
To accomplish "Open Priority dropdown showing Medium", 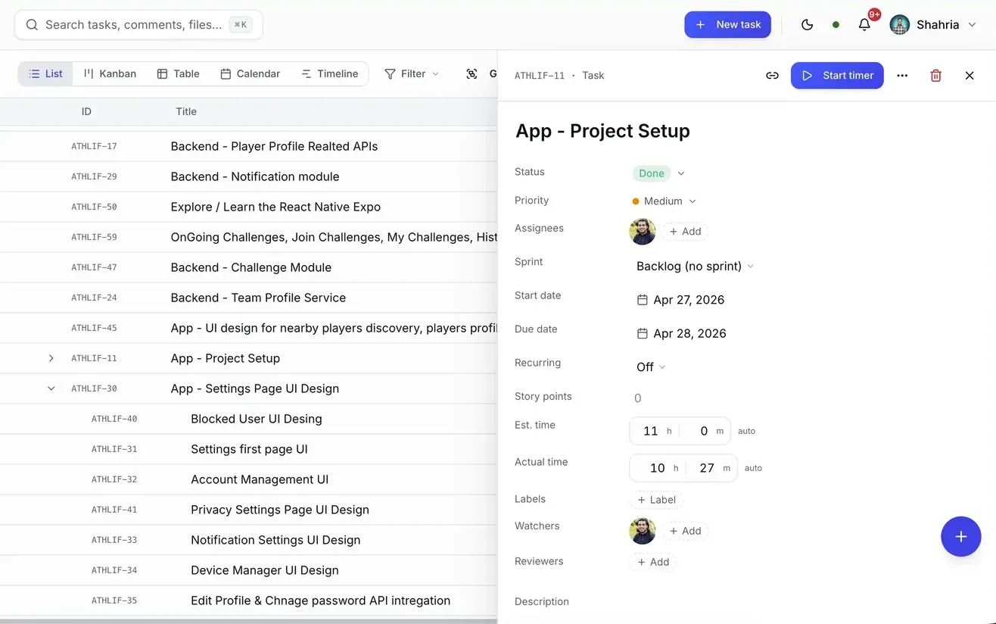I will click(x=664, y=201).
